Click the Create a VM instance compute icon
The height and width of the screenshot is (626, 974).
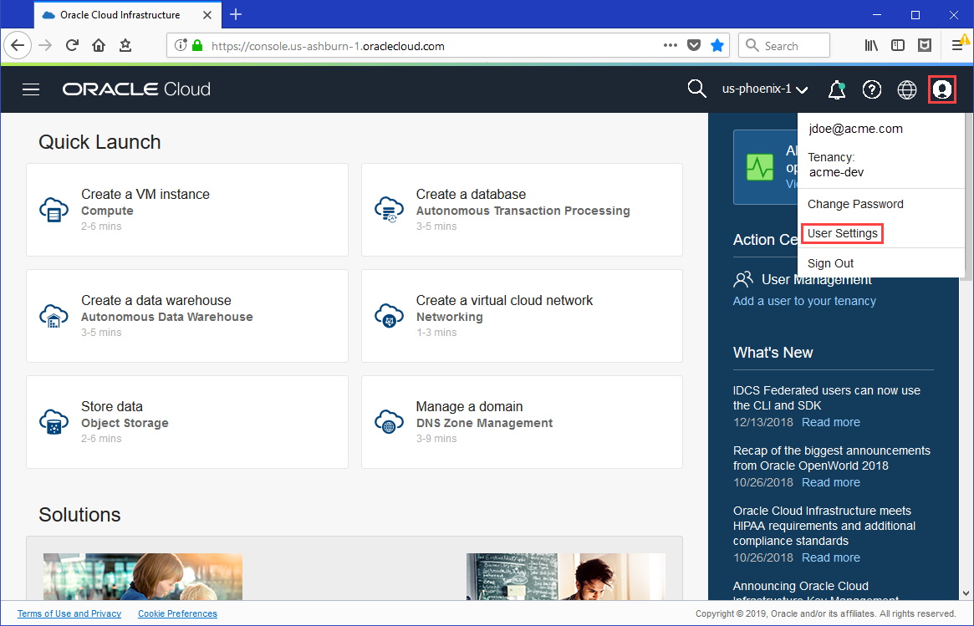[54, 210]
